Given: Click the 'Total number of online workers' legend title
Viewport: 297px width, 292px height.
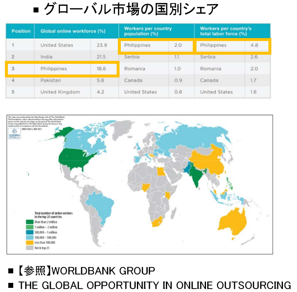Looking at the screenshot, I should pyautogui.click(x=53, y=215).
